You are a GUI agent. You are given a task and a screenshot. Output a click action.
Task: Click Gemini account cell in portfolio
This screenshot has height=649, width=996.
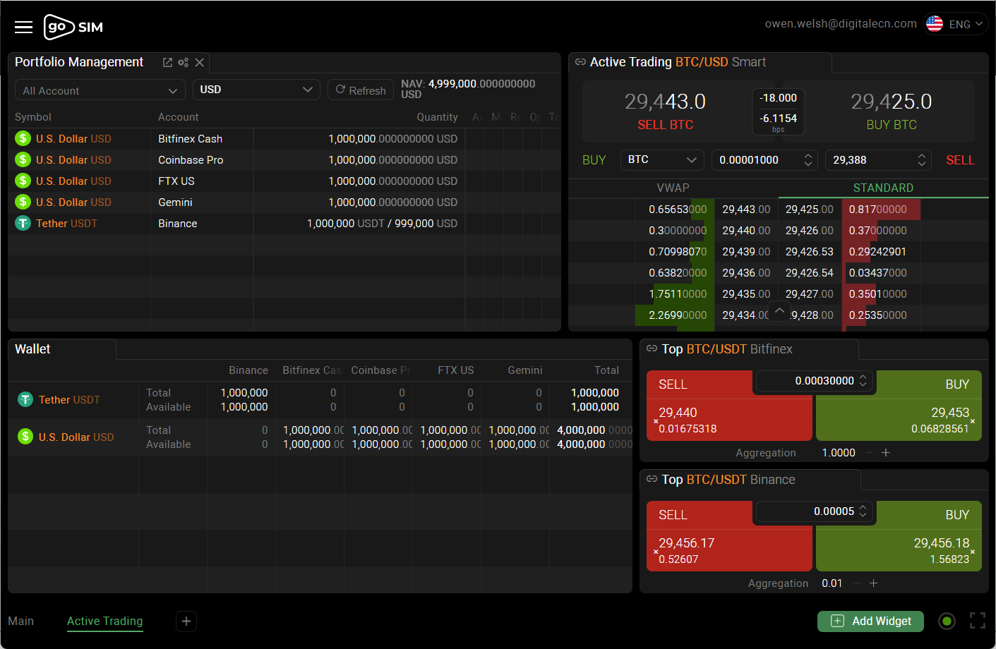tap(175, 202)
